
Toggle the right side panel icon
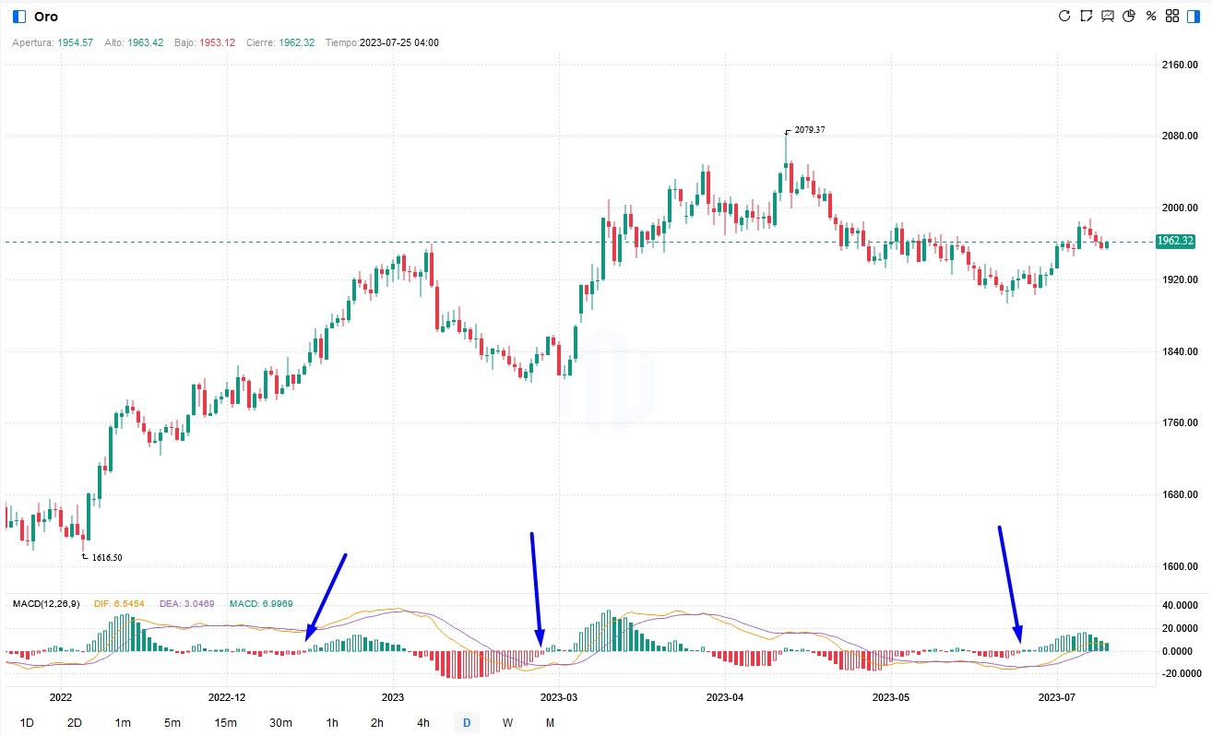click(1194, 16)
